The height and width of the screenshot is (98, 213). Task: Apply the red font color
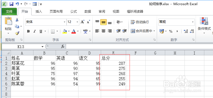(74, 31)
